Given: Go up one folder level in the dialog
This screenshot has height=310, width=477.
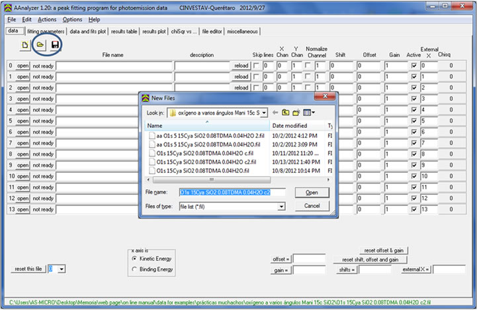Looking at the screenshot, I should click(x=286, y=113).
